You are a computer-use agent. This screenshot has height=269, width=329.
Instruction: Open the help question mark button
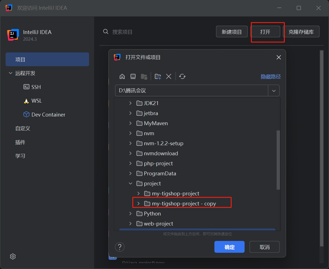click(x=120, y=247)
